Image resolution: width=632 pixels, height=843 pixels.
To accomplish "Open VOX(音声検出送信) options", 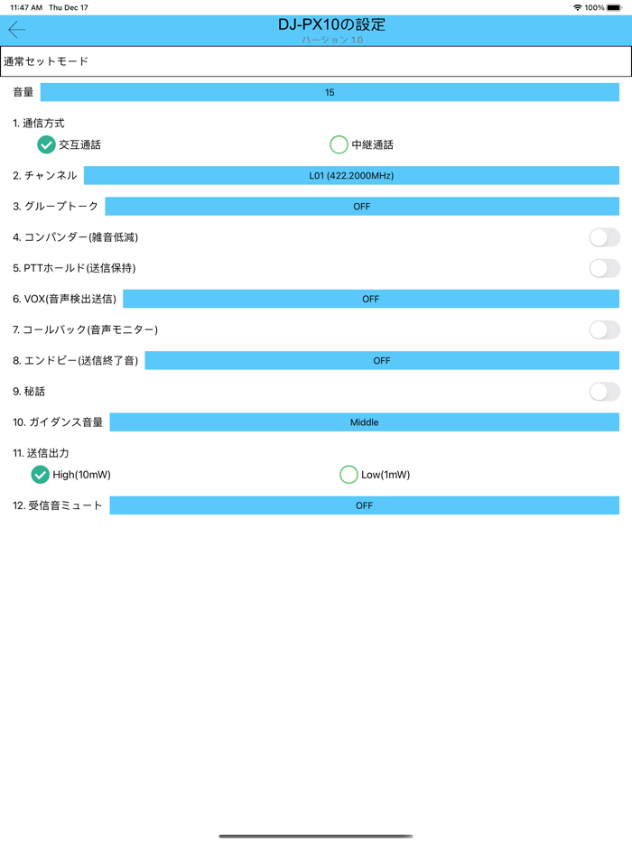I will pos(372,299).
